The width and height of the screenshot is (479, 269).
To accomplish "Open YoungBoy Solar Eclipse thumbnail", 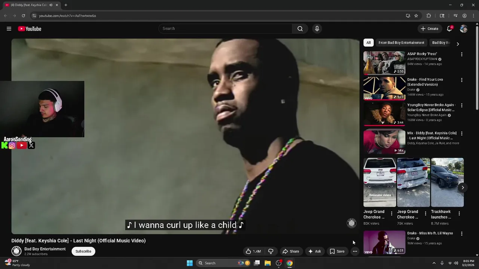I will click(384, 114).
